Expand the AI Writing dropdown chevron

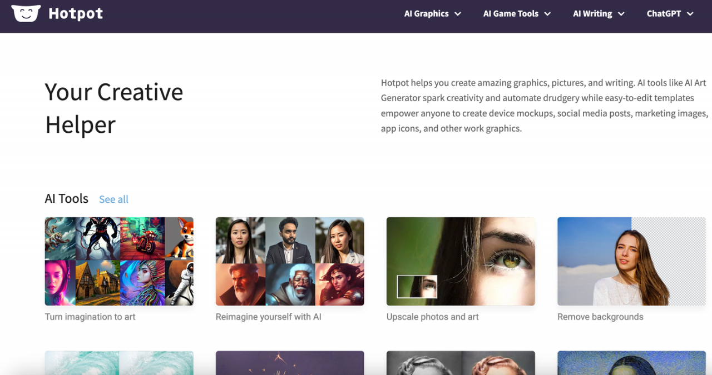point(621,14)
